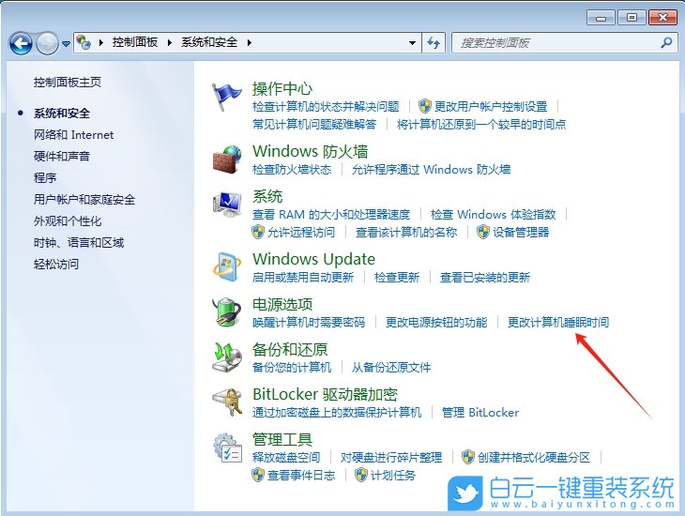Click 系统和安全 breadcrumb segment

pyautogui.click(x=209, y=42)
